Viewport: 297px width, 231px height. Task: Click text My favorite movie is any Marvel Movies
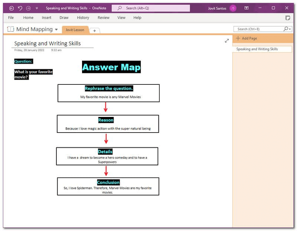pyautogui.click(x=110, y=97)
